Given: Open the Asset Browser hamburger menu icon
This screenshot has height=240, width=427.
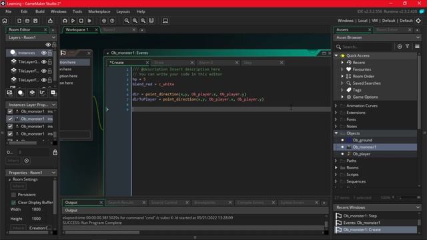Looking at the screenshot, I should tap(417, 47).
